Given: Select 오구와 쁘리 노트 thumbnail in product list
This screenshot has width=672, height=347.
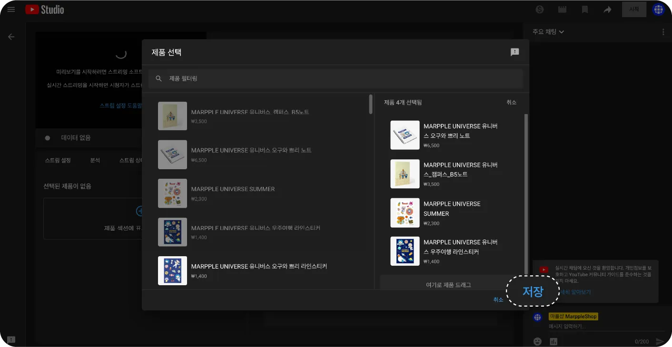Looking at the screenshot, I should (x=172, y=154).
